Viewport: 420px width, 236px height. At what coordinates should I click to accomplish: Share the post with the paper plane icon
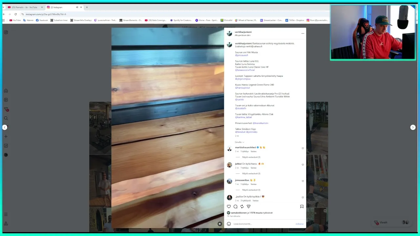pos(248,206)
